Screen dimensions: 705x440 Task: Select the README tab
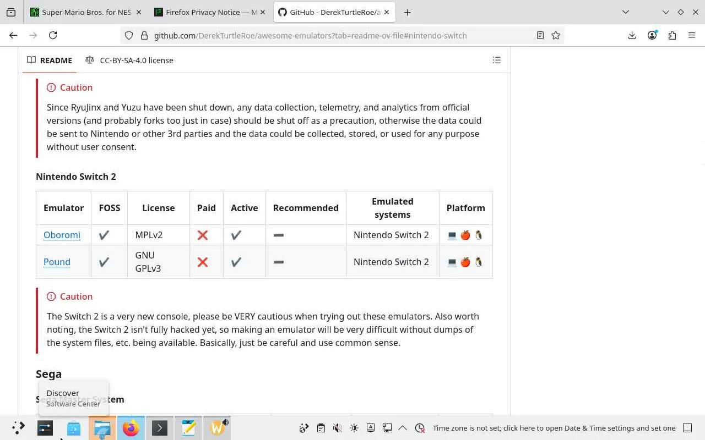tap(50, 60)
